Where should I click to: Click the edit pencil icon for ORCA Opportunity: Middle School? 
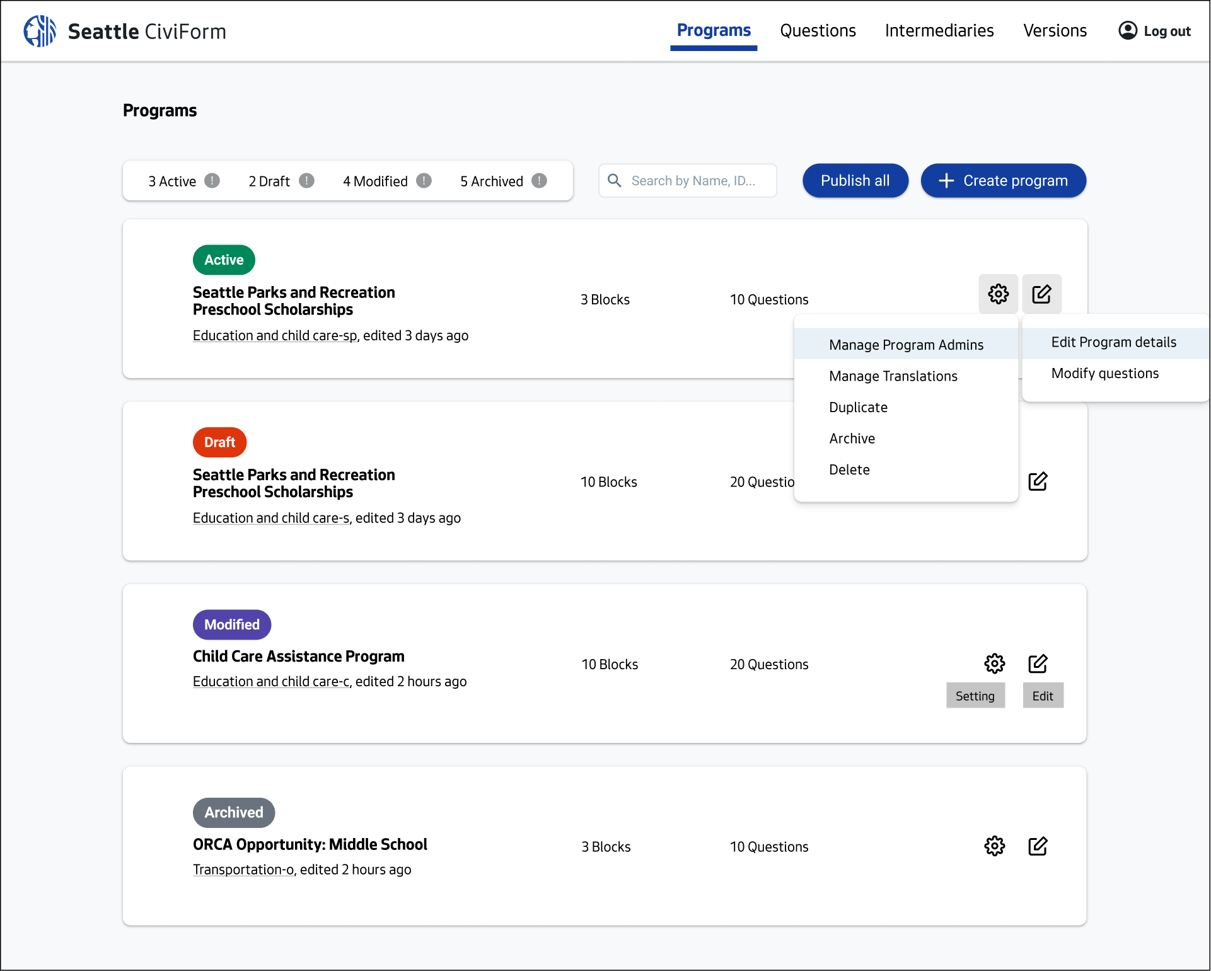(1039, 846)
